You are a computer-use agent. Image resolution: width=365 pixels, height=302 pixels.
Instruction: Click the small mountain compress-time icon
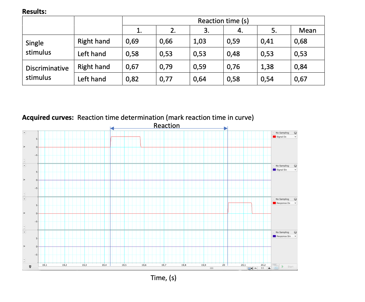tap(256, 268)
